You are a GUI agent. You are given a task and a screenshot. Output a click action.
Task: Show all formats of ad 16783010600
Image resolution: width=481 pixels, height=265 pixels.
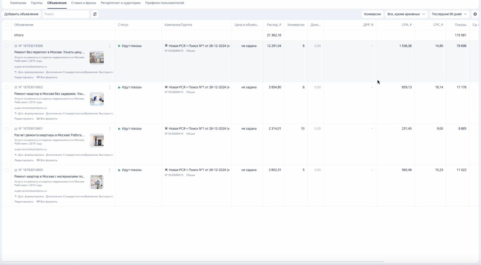click(47, 202)
